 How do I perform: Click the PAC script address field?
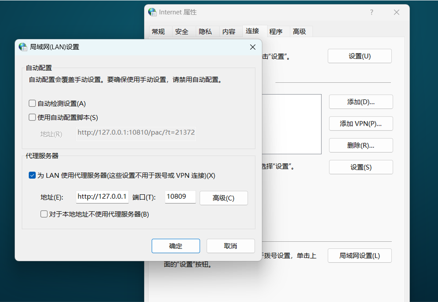(136, 133)
